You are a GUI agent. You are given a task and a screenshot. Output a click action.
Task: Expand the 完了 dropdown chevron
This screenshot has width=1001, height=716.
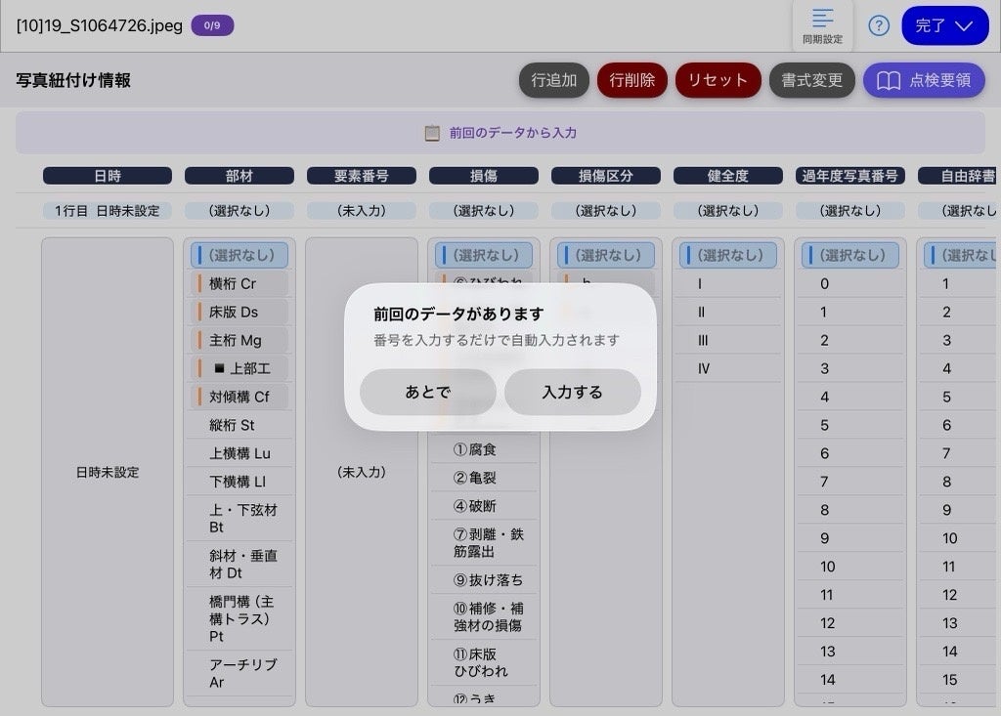coord(963,25)
